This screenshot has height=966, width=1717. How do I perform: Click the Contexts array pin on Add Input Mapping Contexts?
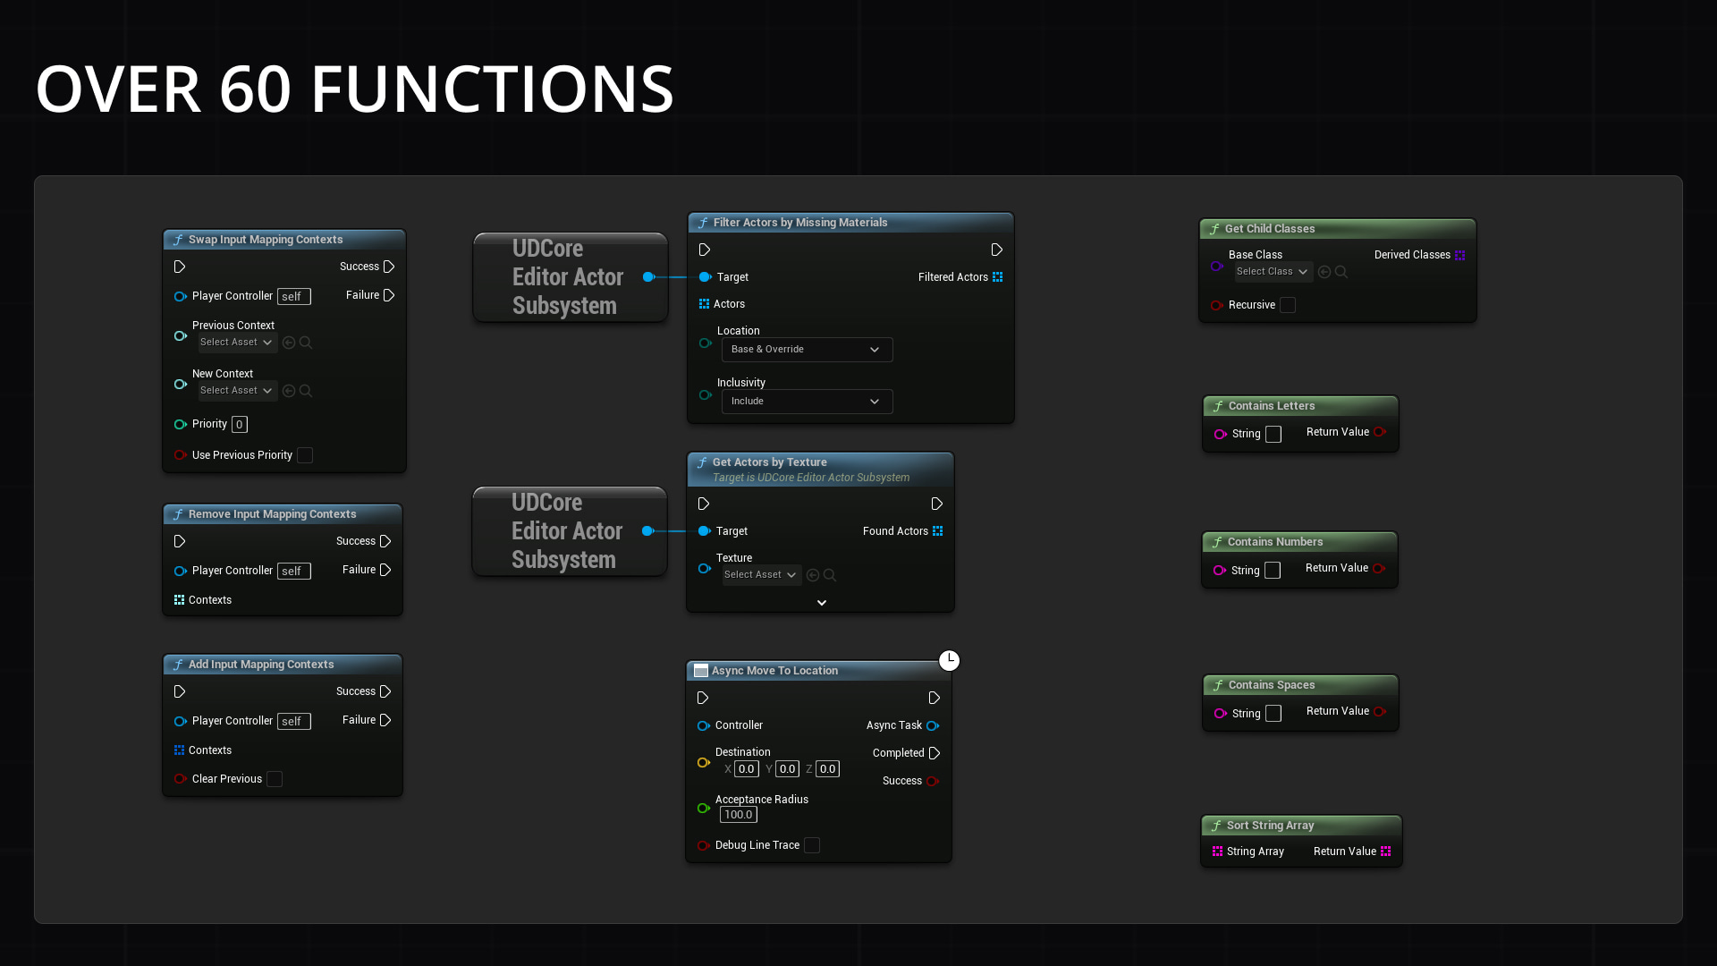178,750
